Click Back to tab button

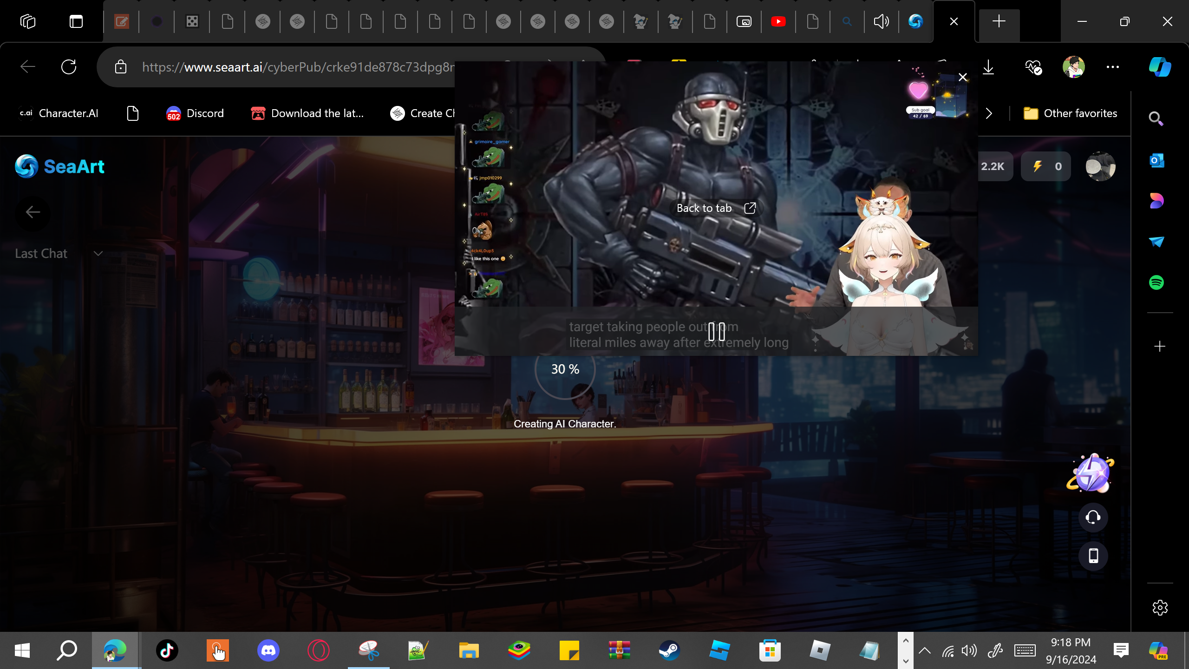point(716,208)
